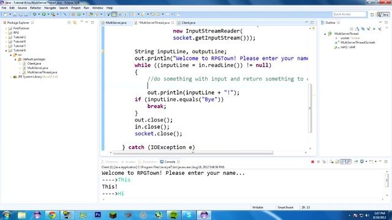Open the Debug button dropdown arrow

(x=39, y=14)
